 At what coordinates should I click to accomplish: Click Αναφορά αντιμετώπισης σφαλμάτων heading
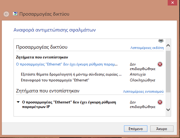[x=54, y=30]
